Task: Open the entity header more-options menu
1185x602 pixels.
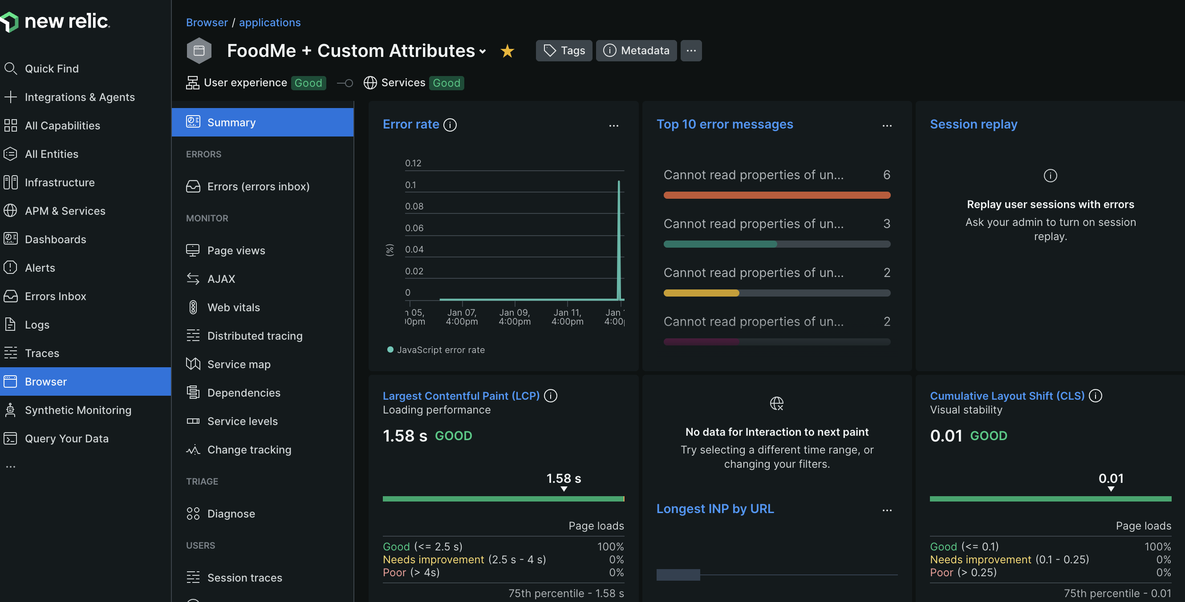Action: click(x=691, y=51)
